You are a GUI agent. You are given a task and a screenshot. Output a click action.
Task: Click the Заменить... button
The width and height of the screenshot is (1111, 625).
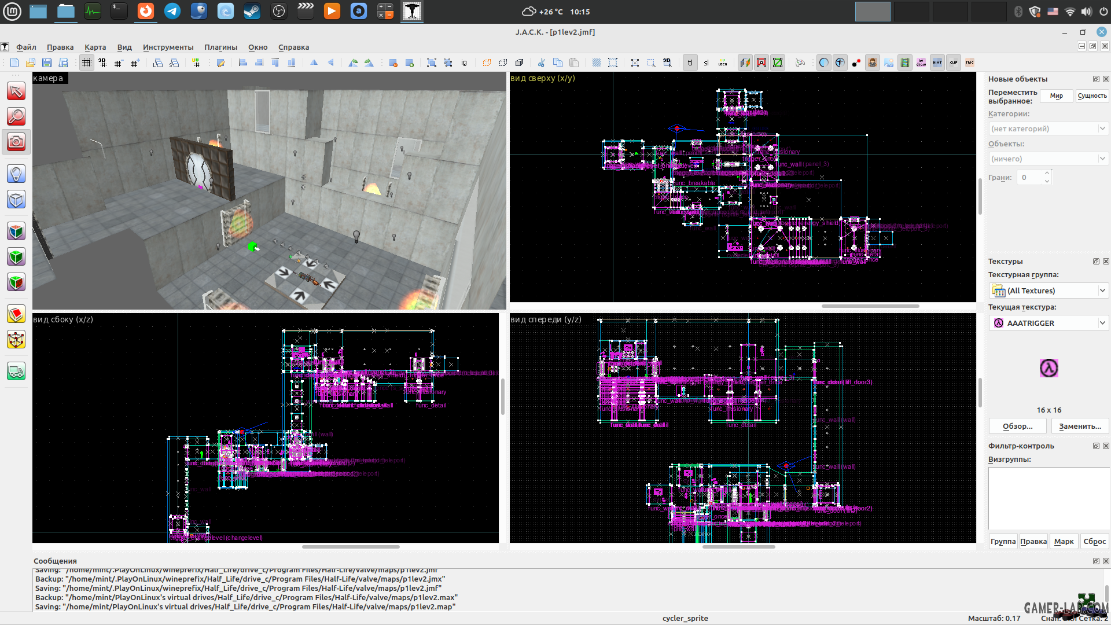[x=1080, y=427]
